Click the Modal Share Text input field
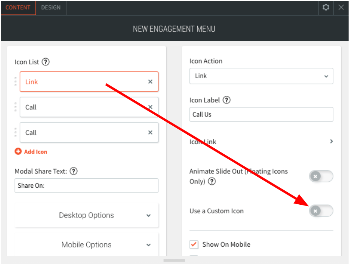The height and width of the screenshot is (266, 349). point(86,186)
